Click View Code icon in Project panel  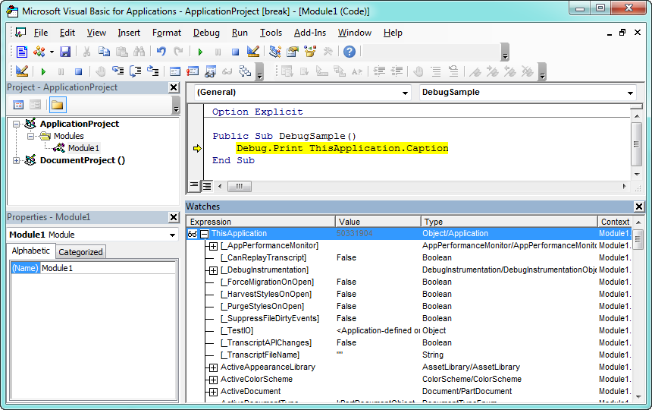tap(18, 105)
